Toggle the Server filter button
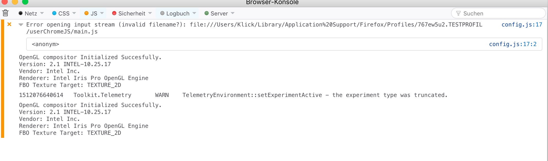This screenshot has width=548, height=161. click(x=216, y=13)
